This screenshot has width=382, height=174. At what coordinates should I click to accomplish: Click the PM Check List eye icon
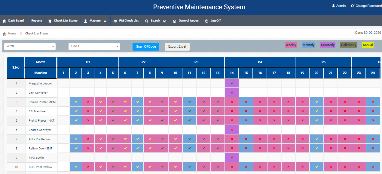click(115, 21)
